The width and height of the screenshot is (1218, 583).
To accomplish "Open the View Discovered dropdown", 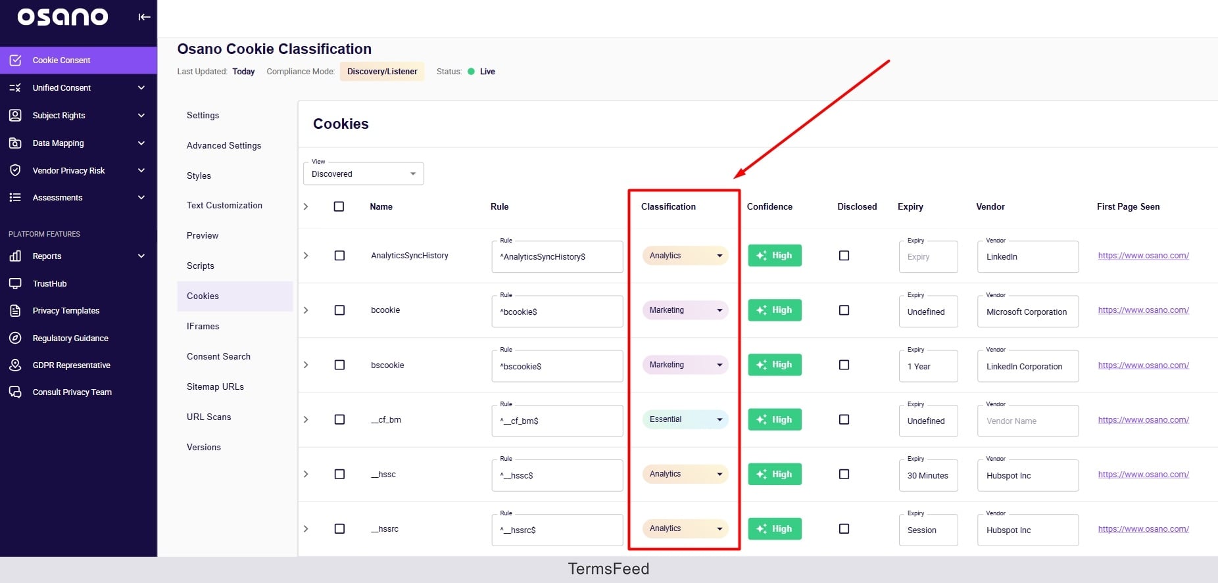I will point(363,174).
